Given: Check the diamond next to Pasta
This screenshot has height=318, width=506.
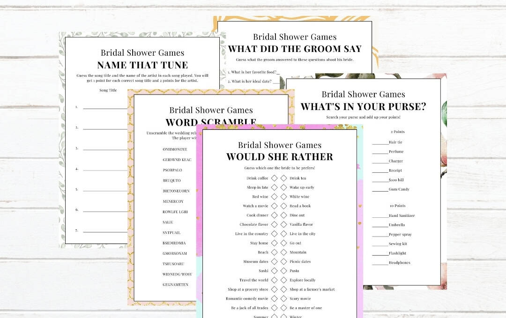Looking at the screenshot, I should point(284,271).
